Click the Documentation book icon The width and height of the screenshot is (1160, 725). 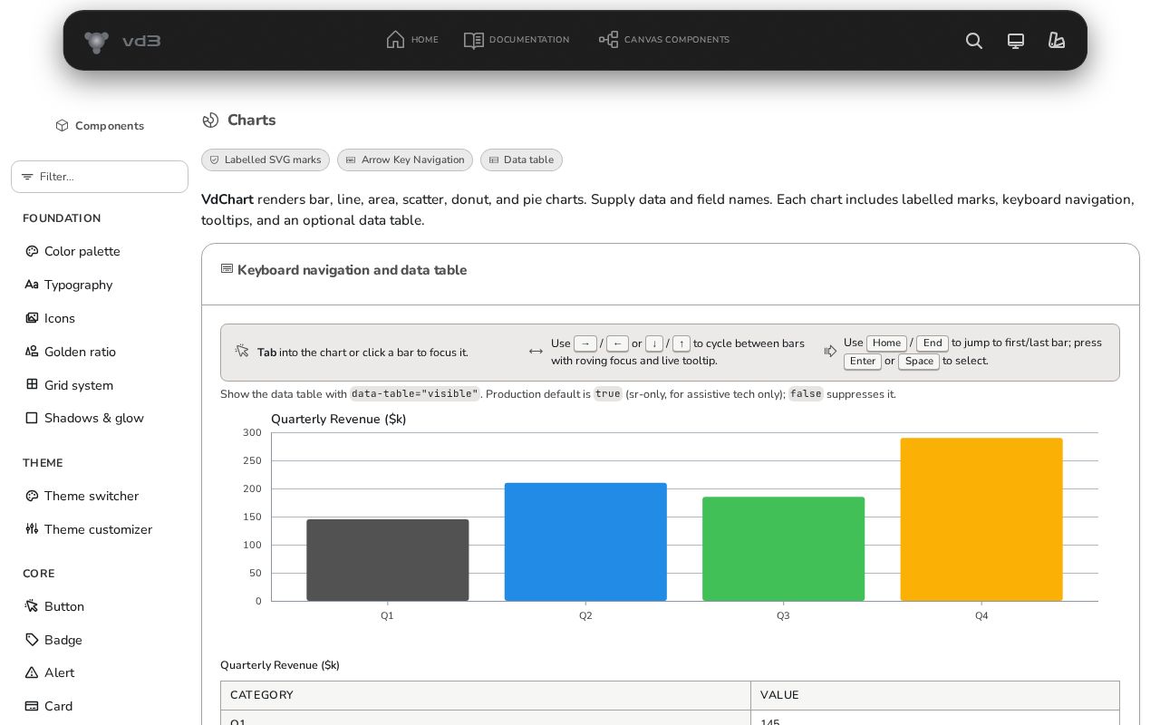(474, 40)
